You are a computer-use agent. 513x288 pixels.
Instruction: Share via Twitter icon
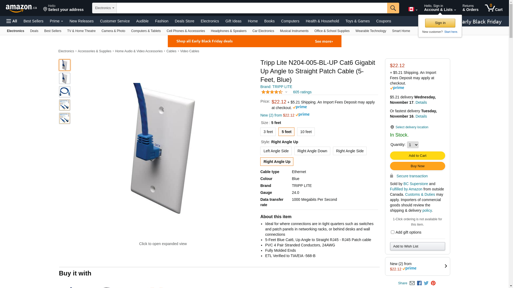point(426,283)
